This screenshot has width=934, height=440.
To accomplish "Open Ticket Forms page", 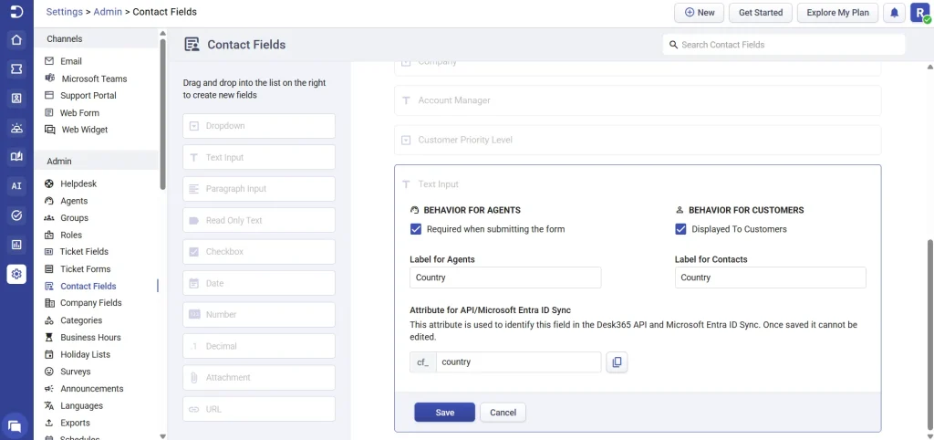I will click(x=85, y=269).
